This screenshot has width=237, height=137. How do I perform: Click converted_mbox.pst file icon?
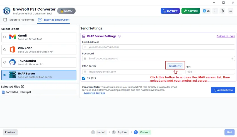coord(3,92)
